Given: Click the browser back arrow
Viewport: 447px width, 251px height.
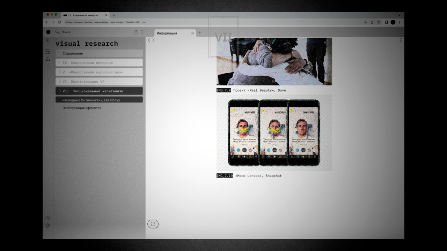Looking at the screenshot, I should click(x=47, y=22).
